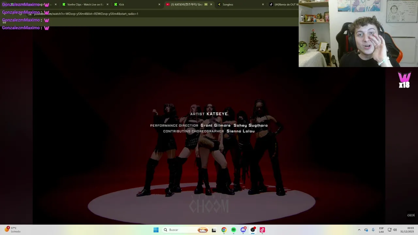Open the clock and date 31/12/2025
The width and height of the screenshot is (418, 235).
(x=407, y=230)
